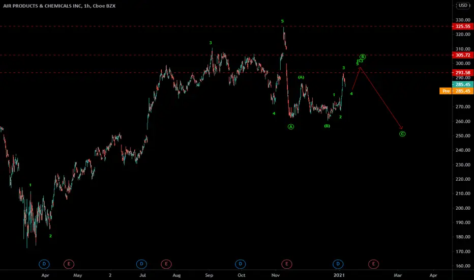
Task: Show the earnings E marker before Mar
Action: [x=373, y=264]
